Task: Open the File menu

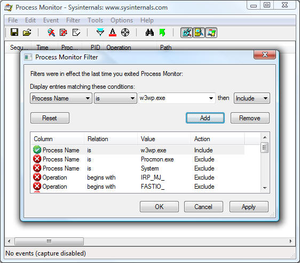Action: [13, 20]
